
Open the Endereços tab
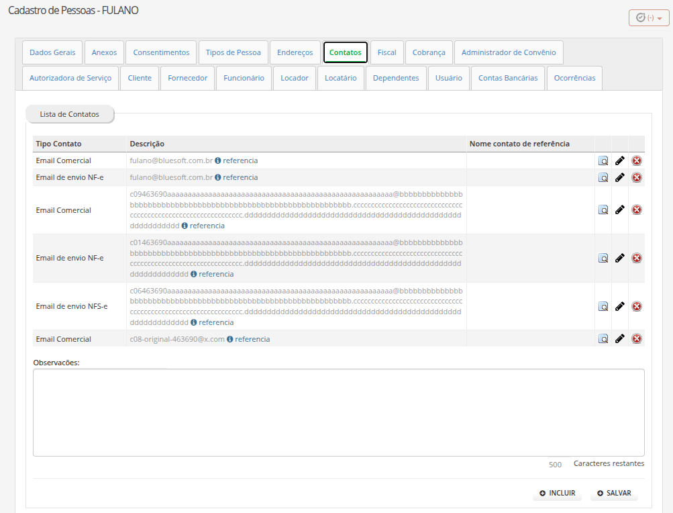pyautogui.click(x=295, y=52)
